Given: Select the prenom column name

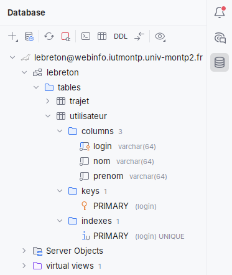Looking at the screenshot, I should pos(108,176).
